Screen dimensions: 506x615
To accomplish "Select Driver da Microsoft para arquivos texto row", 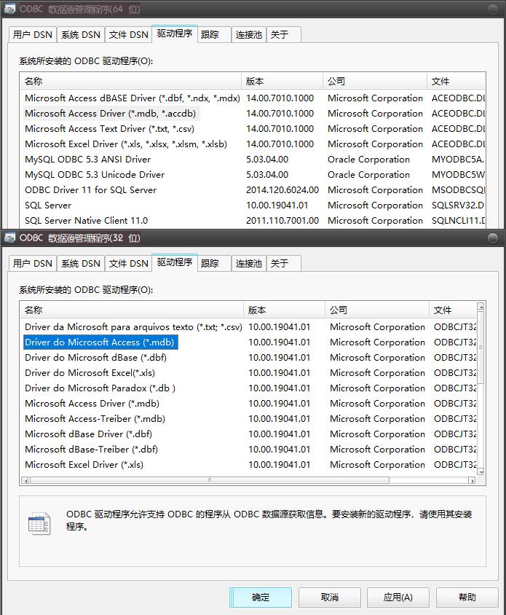I will pos(248,326).
